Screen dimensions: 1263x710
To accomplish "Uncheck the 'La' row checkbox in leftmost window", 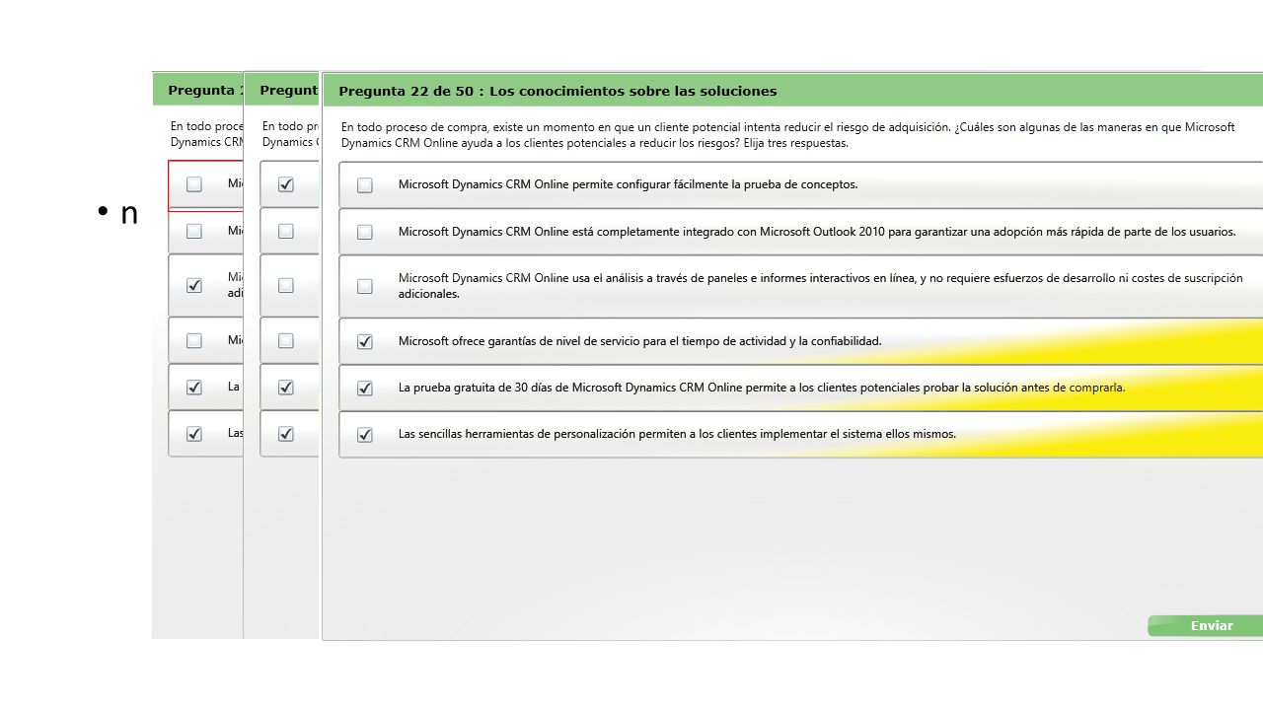I will tap(194, 388).
